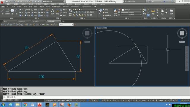Toggle the model/paper space status bar button

pyautogui.click(x=68, y=100)
